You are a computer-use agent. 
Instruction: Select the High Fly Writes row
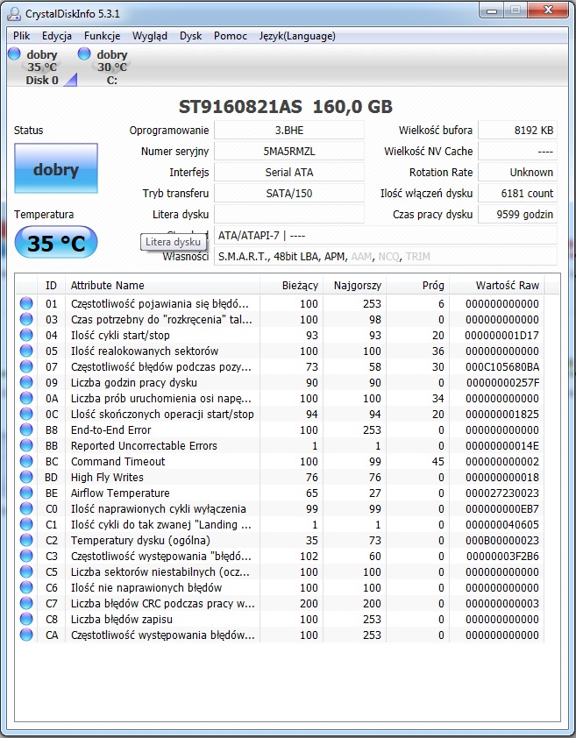click(x=281, y=477)
